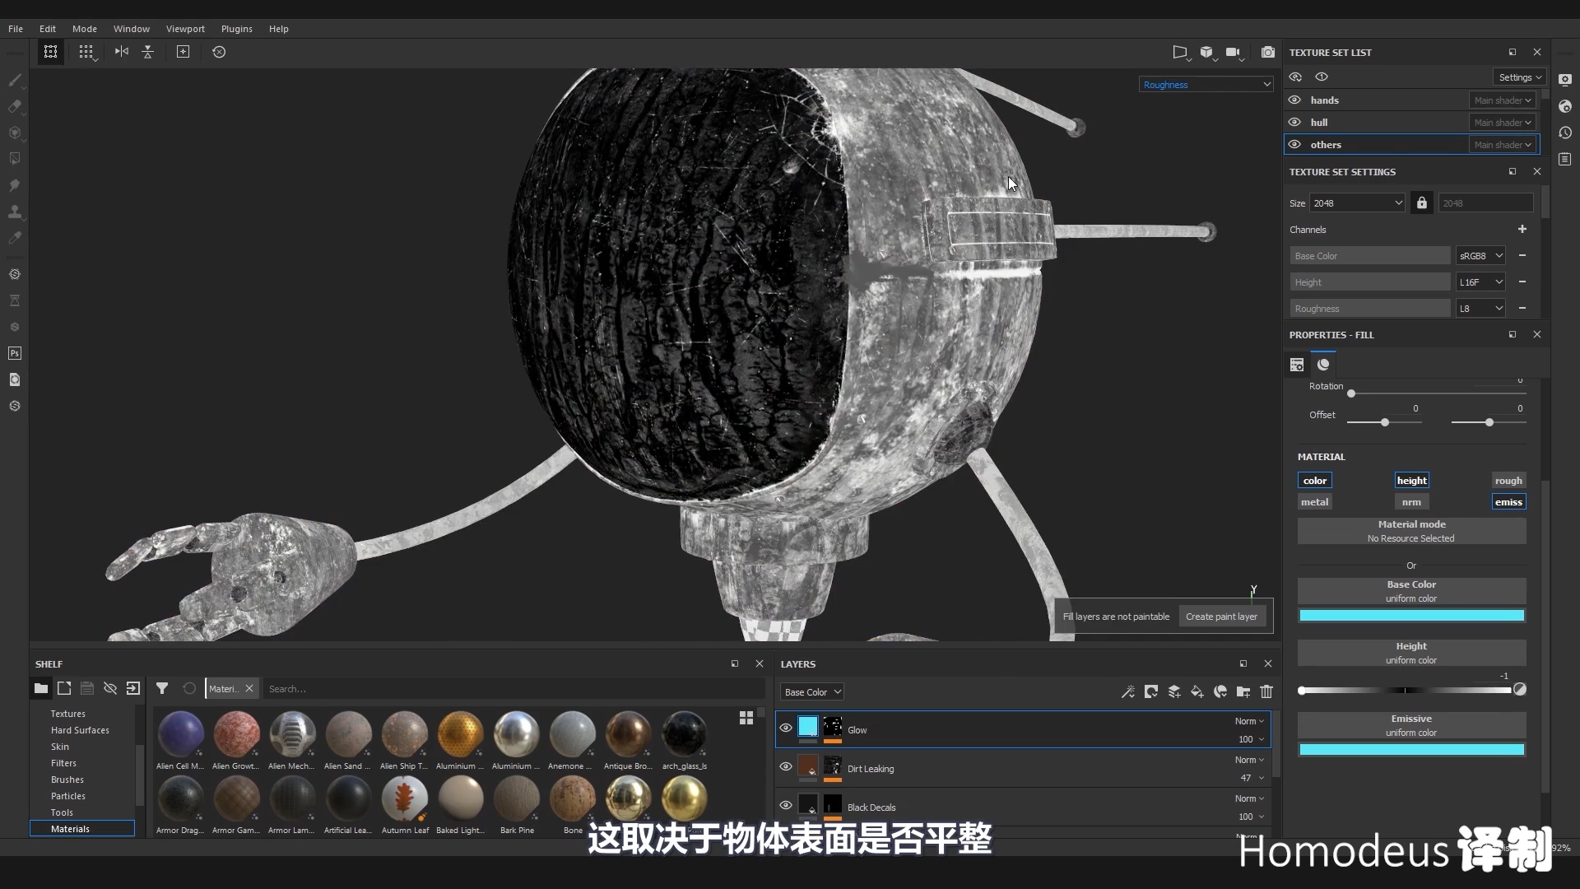This screenshot has height=889, width=1580.
Task: Select the Clone stamp tool
Action: pos(14,212)
